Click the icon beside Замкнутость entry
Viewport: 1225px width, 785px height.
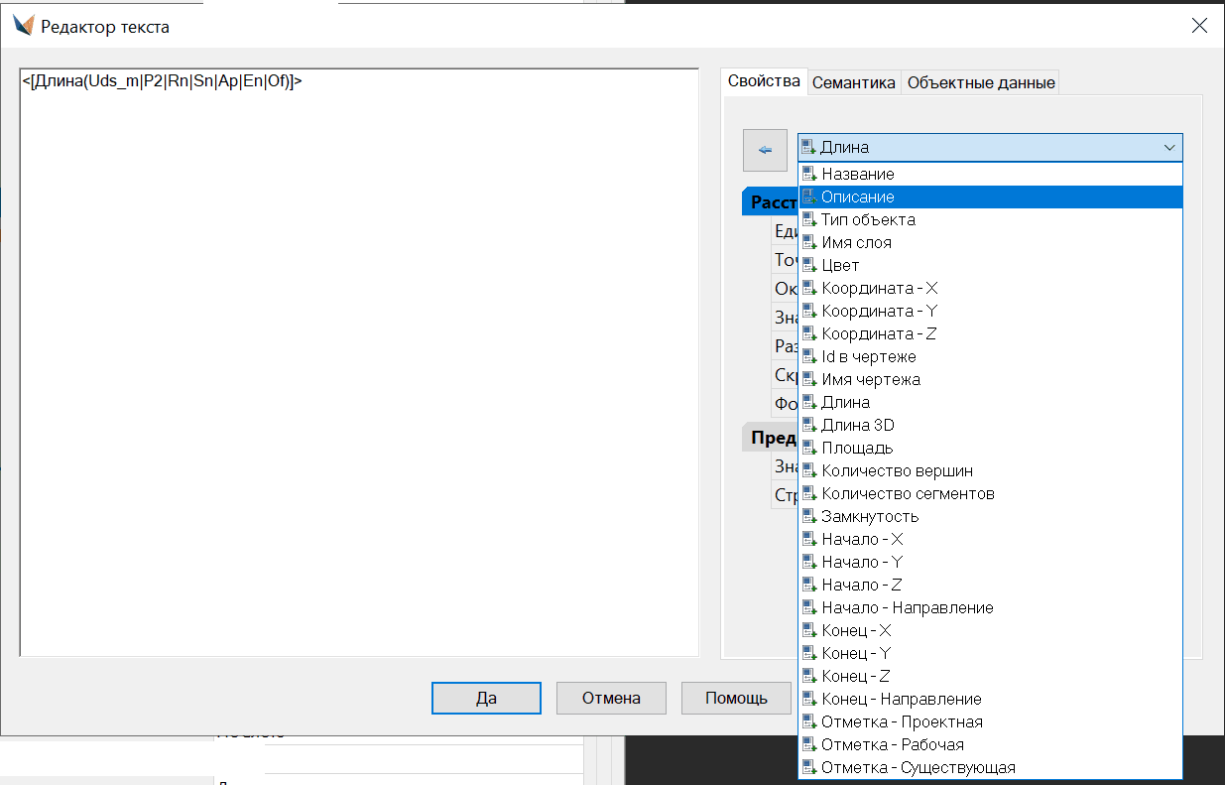coord(809,516)
